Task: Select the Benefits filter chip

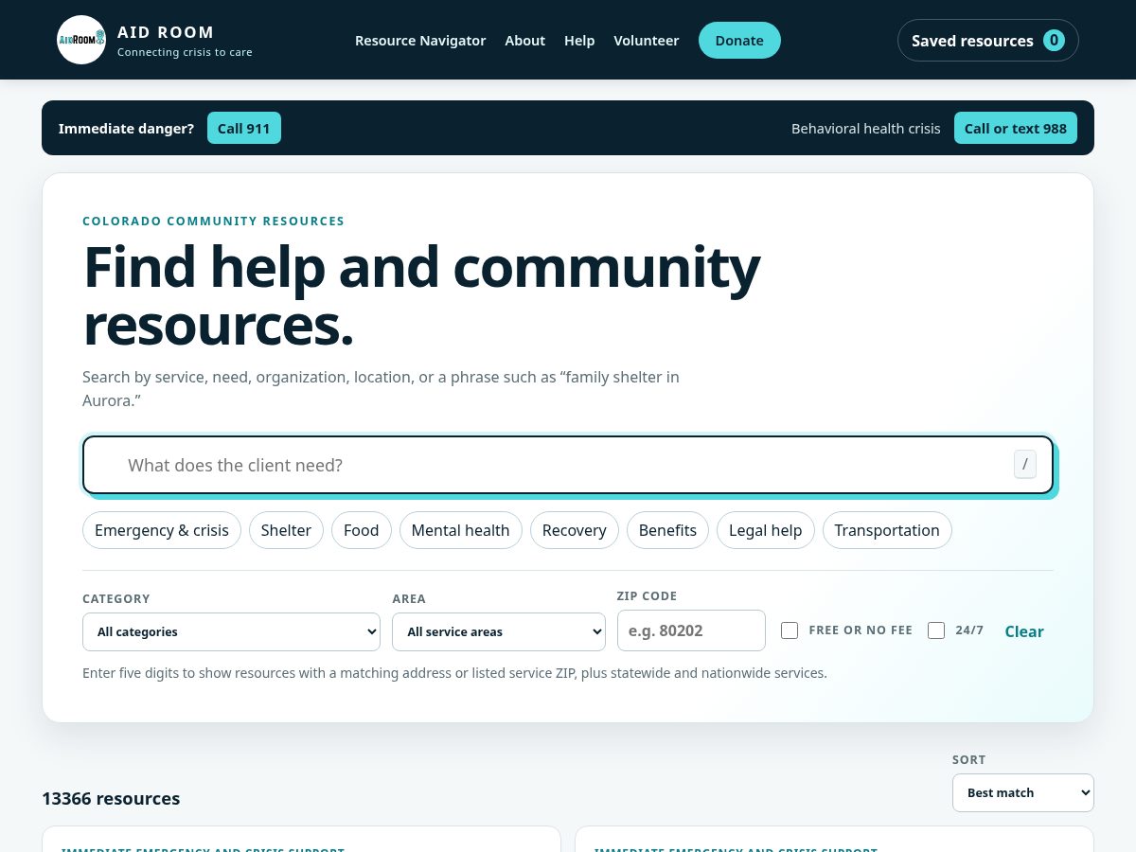Action: [667, 530]
